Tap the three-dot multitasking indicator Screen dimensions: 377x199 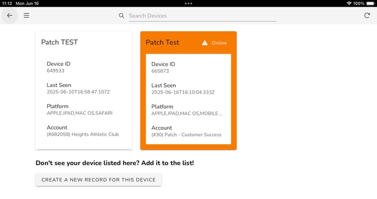tap(188, 3)
